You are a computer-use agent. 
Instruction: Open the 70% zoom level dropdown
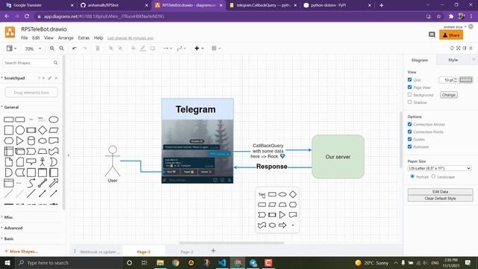point(33,49)
